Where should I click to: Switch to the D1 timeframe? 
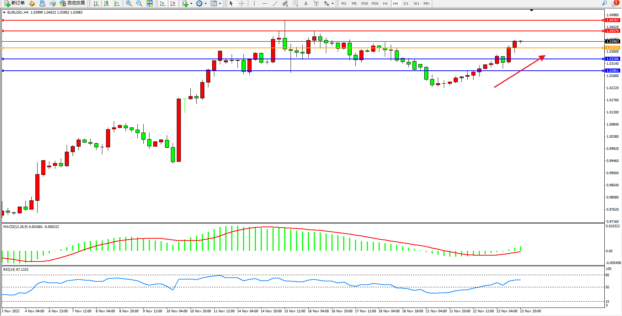pos(406,3)
